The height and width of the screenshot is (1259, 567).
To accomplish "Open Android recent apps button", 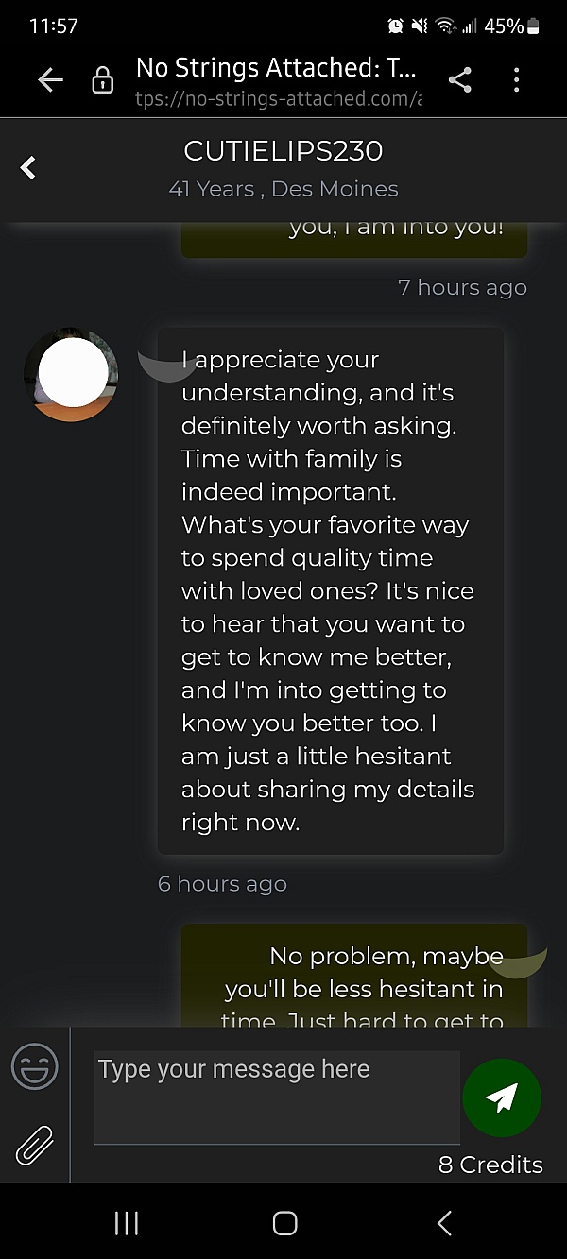I will tap(127, 1223).
